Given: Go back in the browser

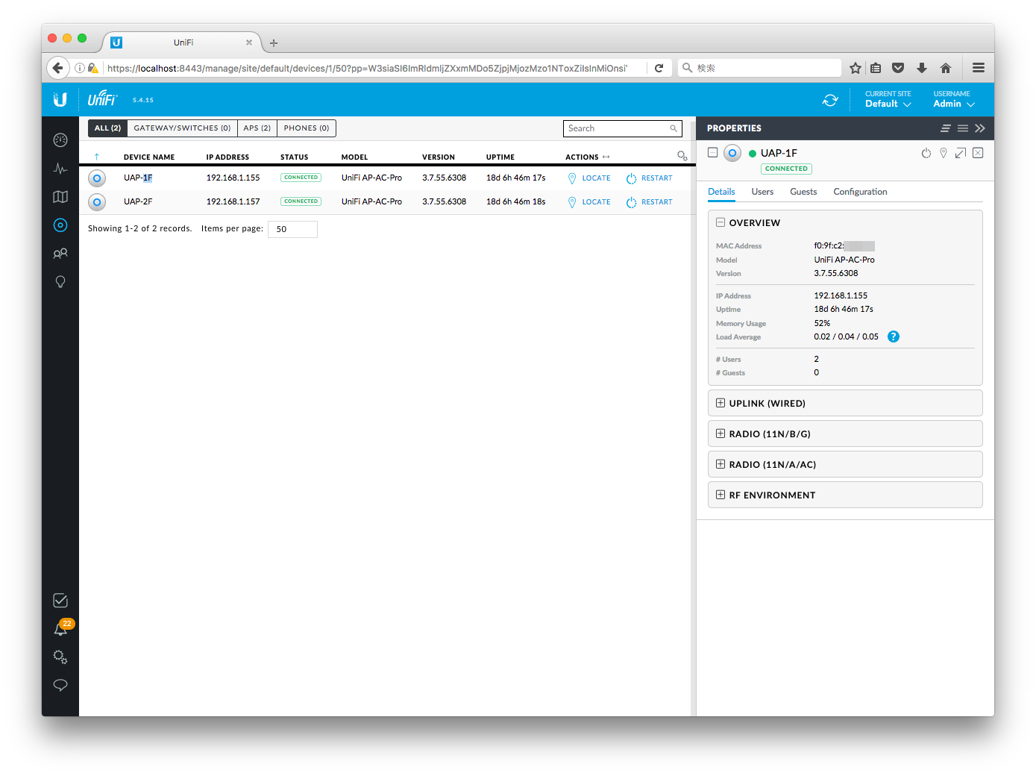Looking at the screenshot, I should (x=58, y=68).
